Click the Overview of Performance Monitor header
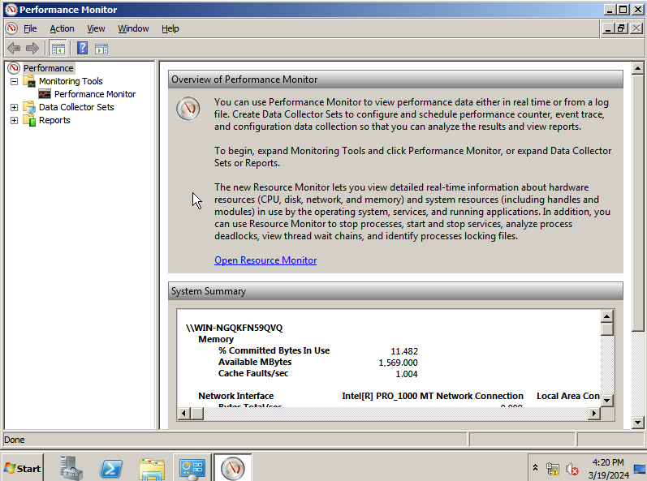 coord(395,79)
